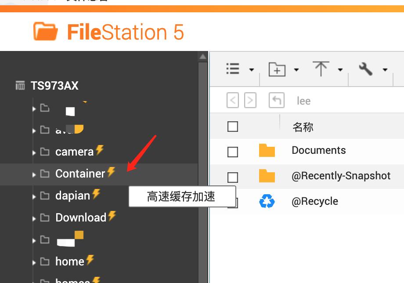
Task: Open the upload options dropdown arrow
Action: click(x=340, y=69)
